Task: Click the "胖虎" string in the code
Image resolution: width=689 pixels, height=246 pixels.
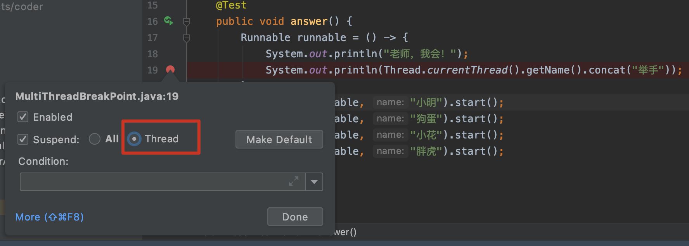Action: 426,151
